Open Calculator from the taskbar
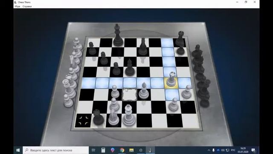 click(103, 150)
